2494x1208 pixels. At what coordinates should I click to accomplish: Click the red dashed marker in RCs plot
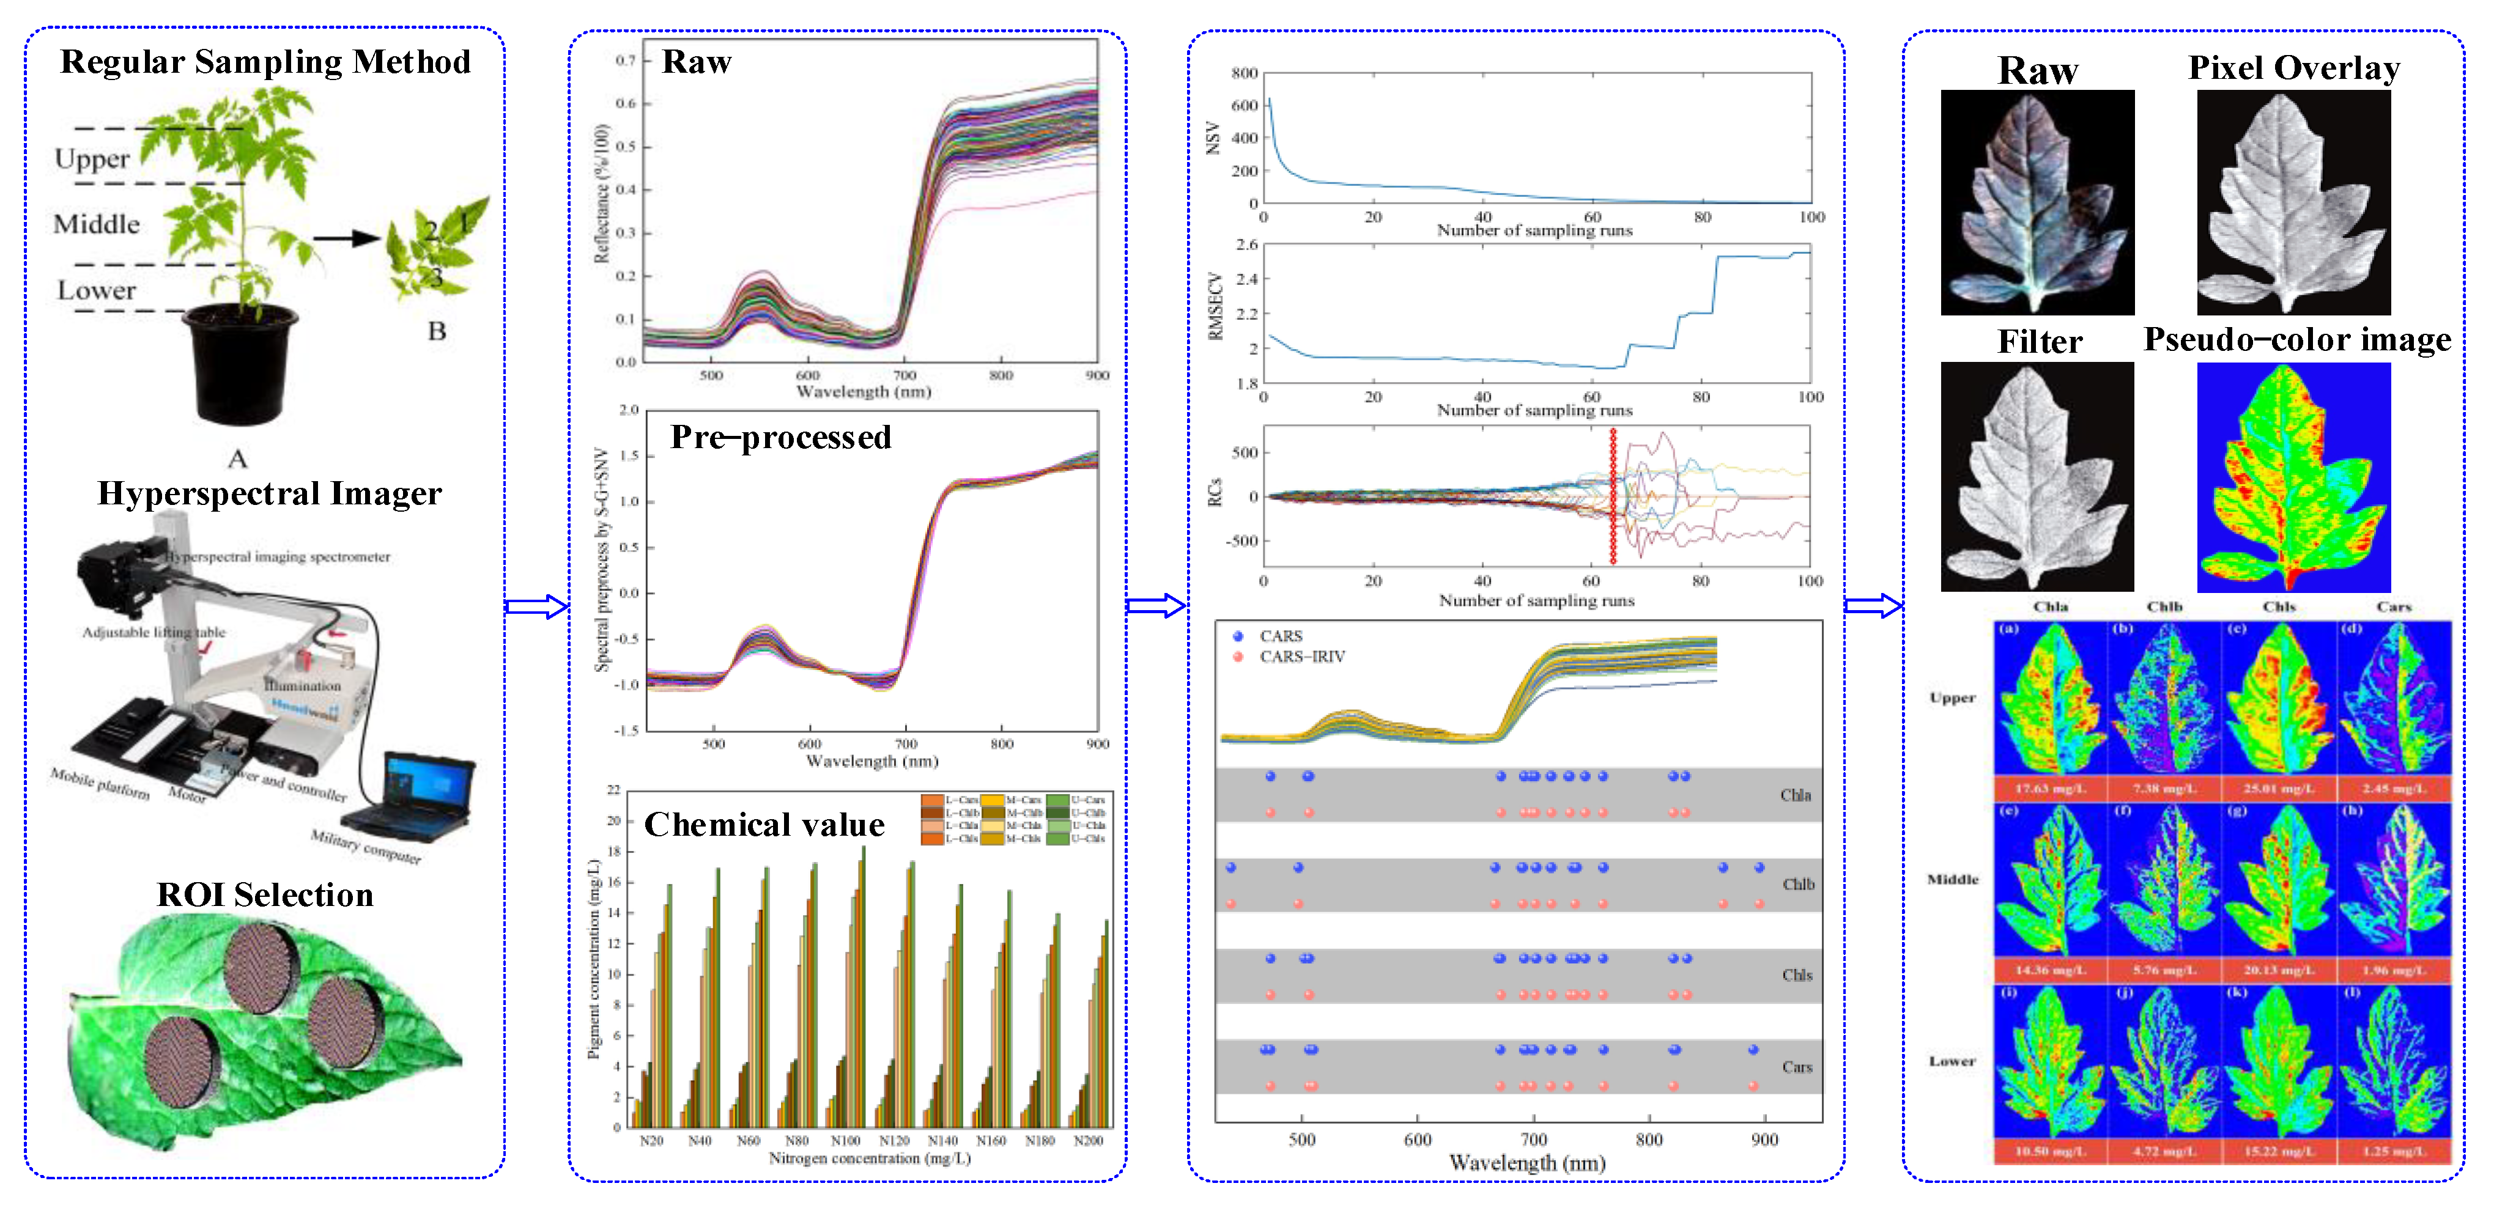tap(1613, 496)
